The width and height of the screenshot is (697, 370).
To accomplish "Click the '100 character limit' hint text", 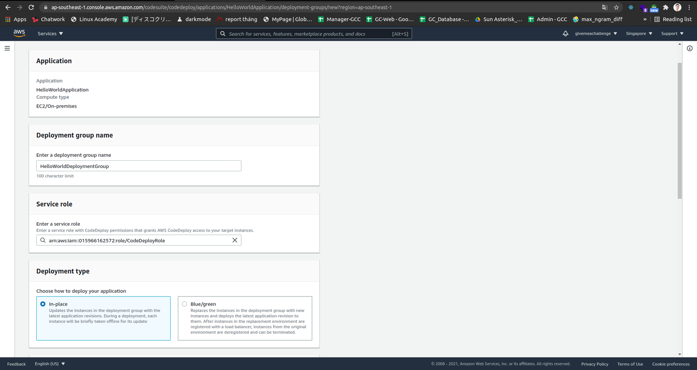I will 55,176.
